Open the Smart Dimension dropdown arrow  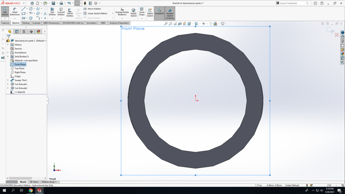(x=15, y=19)
